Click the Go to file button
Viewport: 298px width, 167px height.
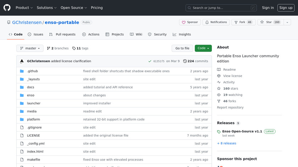[x=182, y=48]
